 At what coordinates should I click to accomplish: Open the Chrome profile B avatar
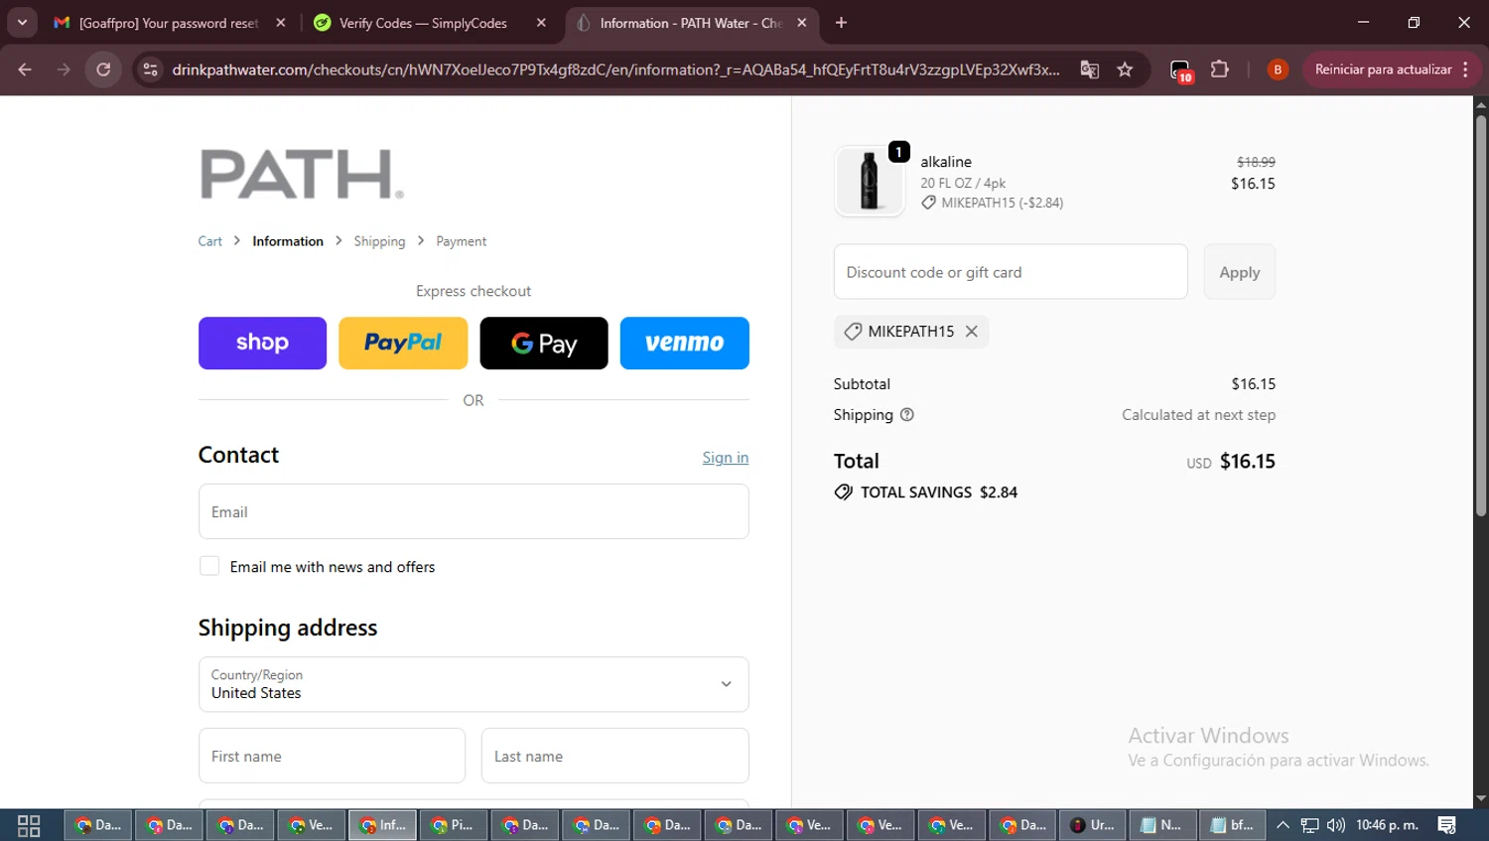coord(1278,70)
